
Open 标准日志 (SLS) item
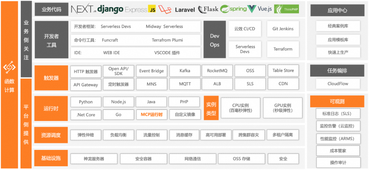tap(338, 114)
